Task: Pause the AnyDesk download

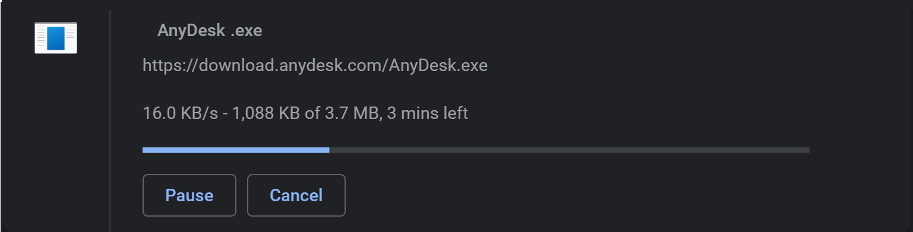Action: click(x=189, y=195)
